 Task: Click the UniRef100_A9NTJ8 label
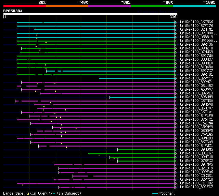[196, 157]
